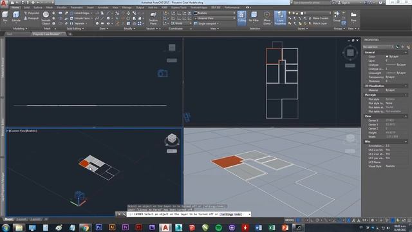The image size is (412, 232).
Task: Choose the Polysolid tool
Action: (32, 13)
